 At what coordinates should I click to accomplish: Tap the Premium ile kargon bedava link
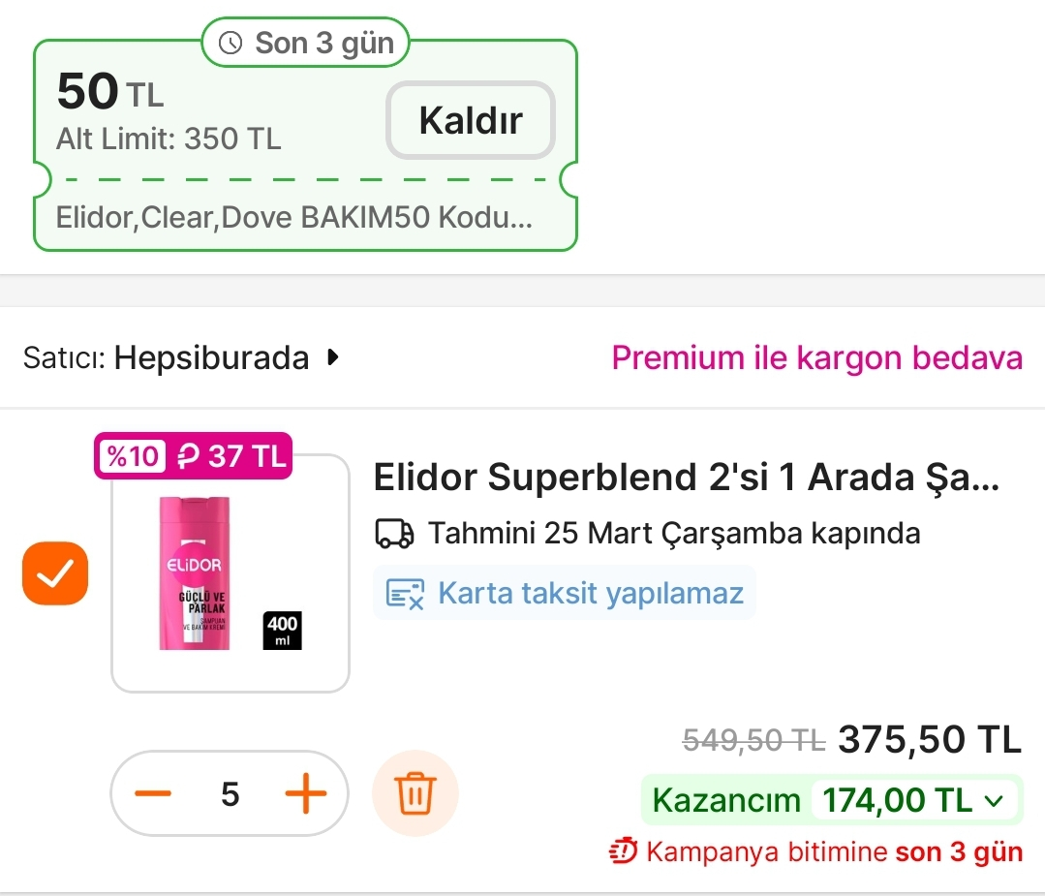816,358
